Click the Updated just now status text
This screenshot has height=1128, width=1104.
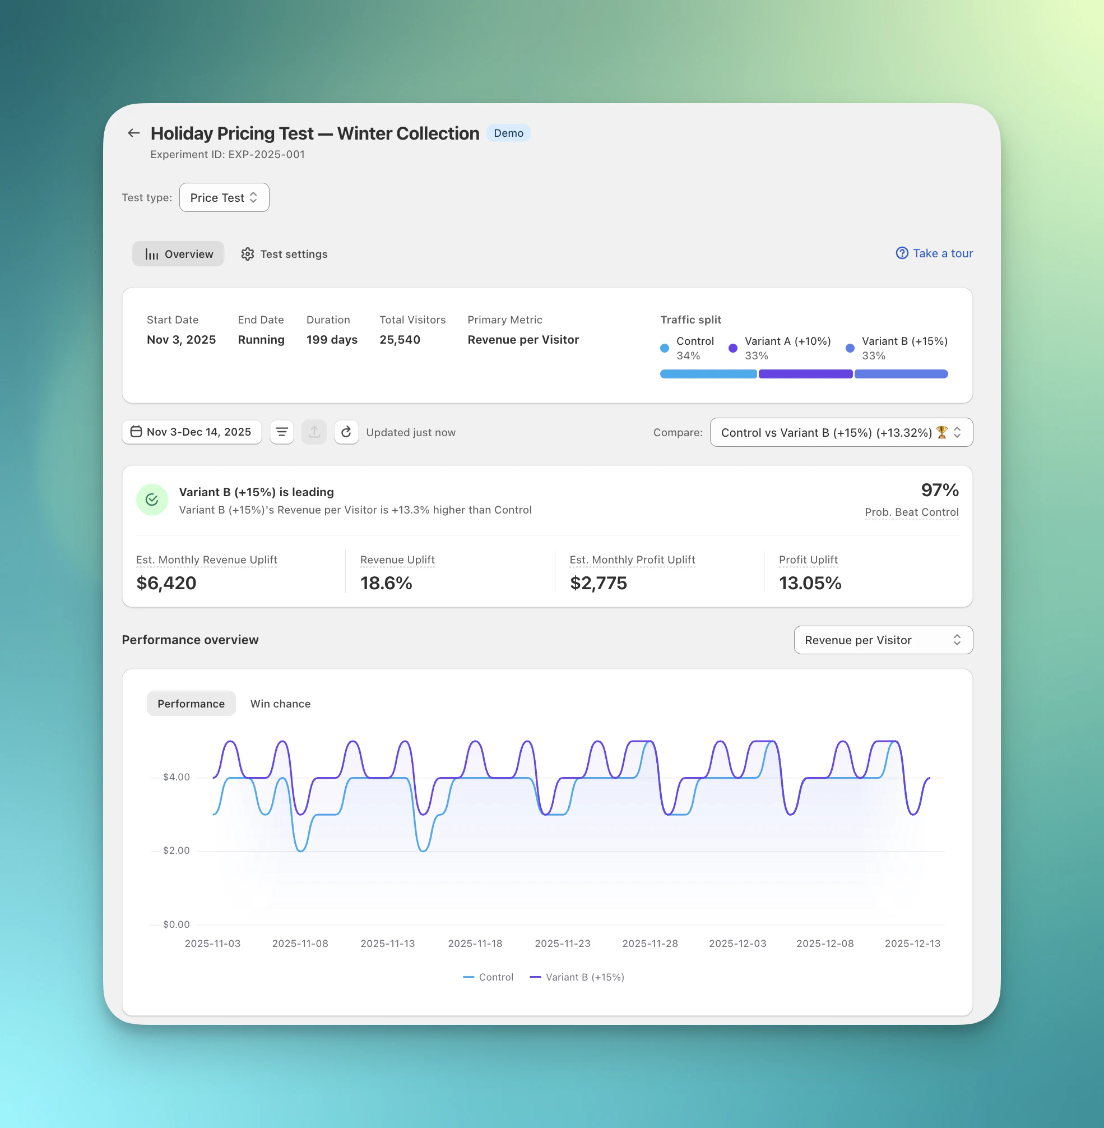[411, 433]
